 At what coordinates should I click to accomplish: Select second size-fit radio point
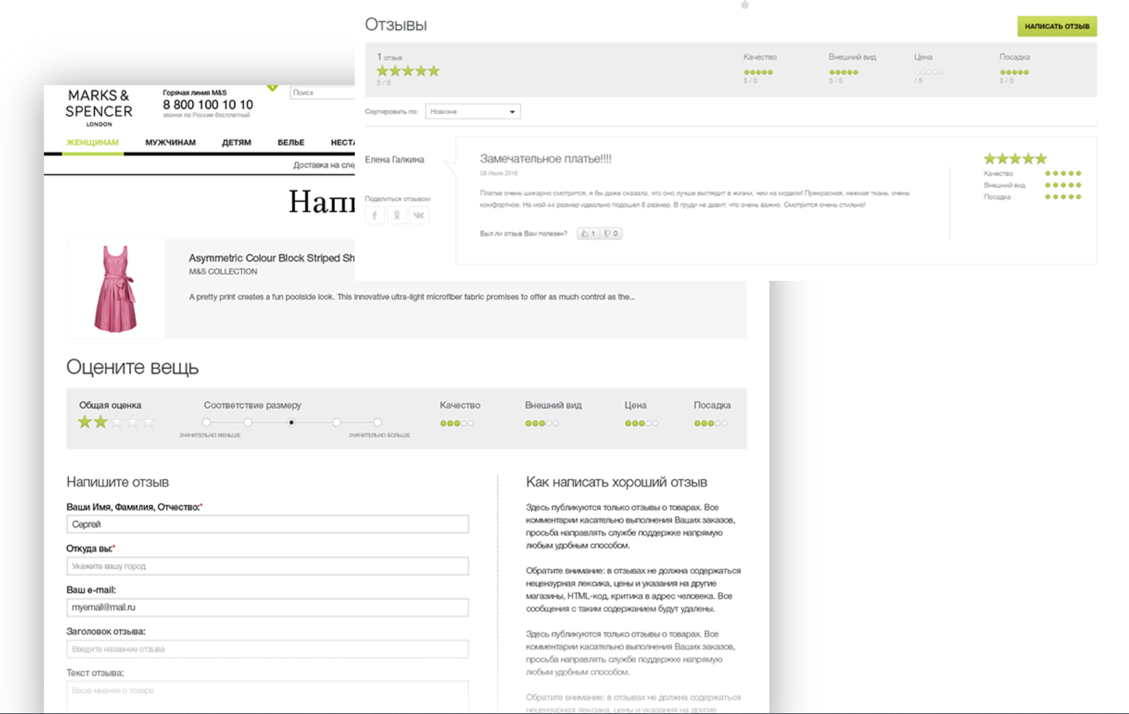pyautogui.click(x=248, y=423)
